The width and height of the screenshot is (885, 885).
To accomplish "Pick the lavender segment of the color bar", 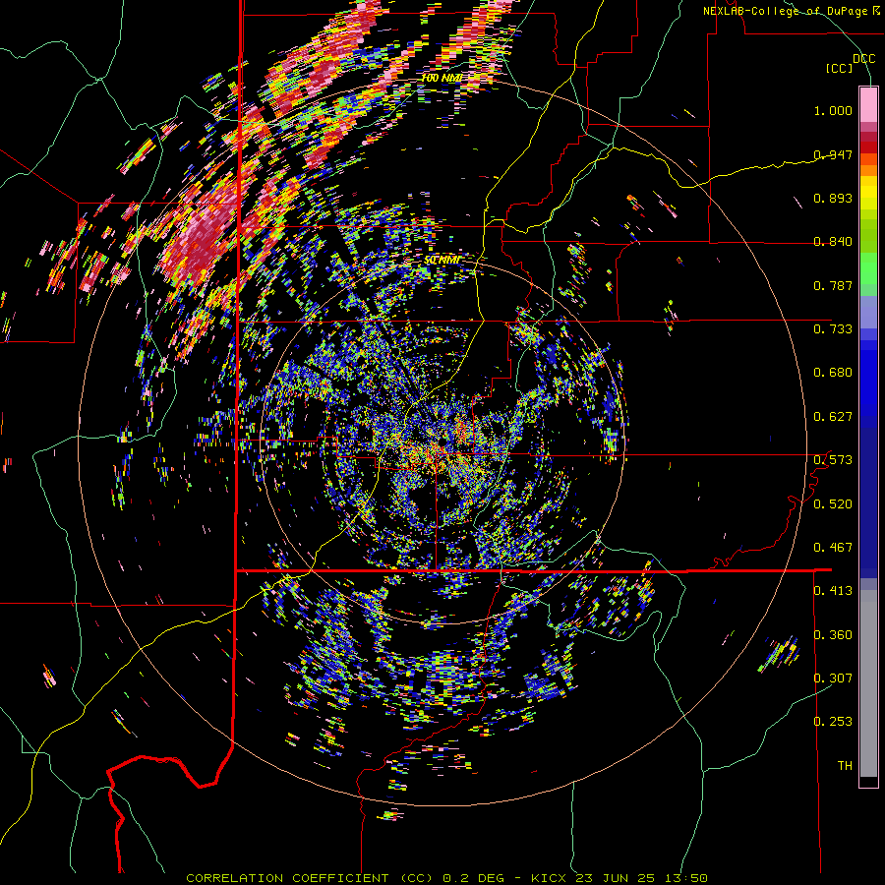I will (868, 312).
